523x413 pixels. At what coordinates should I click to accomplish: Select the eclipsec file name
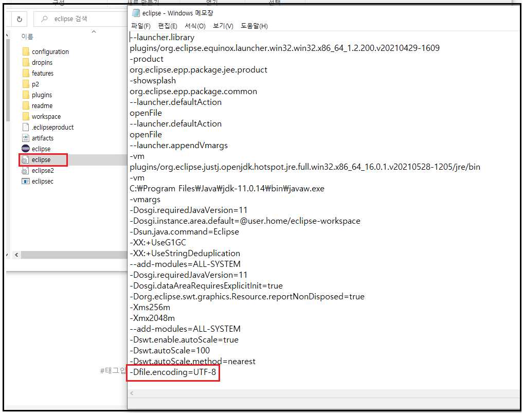pos(43,181)
